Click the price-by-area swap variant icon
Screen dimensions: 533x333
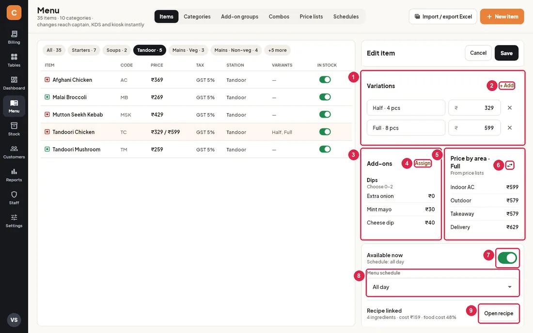tap(510, 166)
